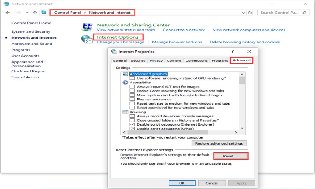Check Always expand ALT text for images

pos(132,87)
